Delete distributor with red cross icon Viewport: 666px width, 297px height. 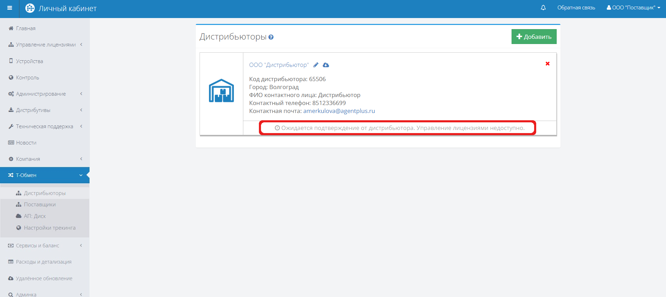[547, 64]
